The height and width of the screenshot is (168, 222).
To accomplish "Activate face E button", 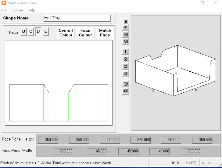I will pyautogui.click(x=46, y=32).
